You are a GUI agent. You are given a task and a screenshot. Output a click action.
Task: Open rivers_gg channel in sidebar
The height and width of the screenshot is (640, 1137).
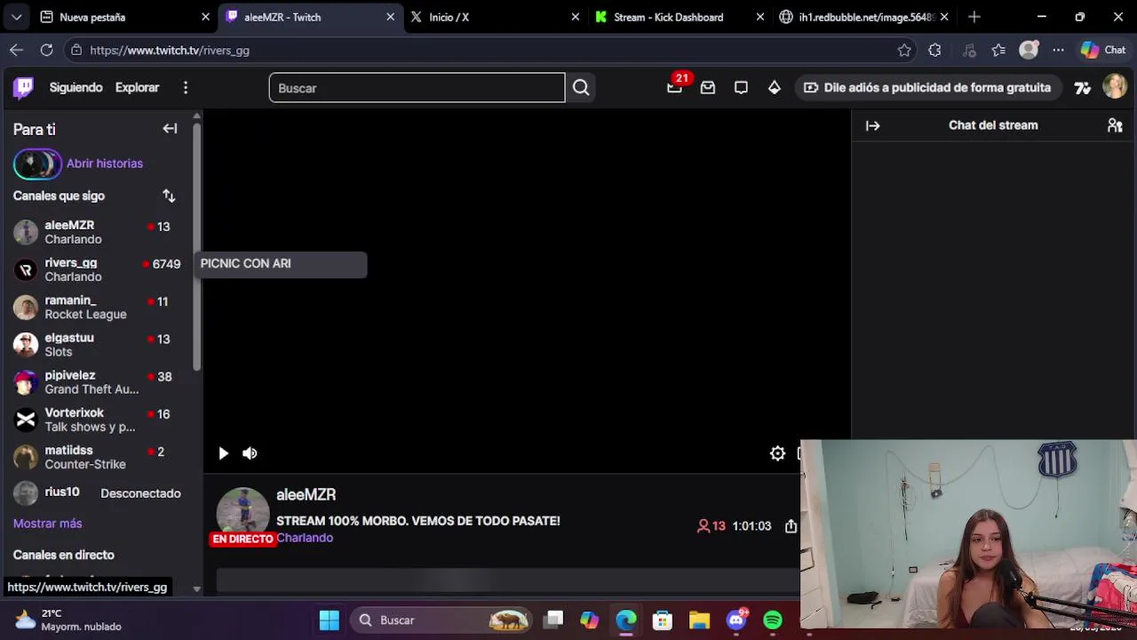click(x=98, y=269)
